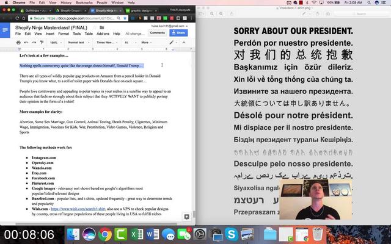The width and height of the screenshot is (391, 244).
Task: Open the editing mode pencil dropdown
Action: [173, 43]
